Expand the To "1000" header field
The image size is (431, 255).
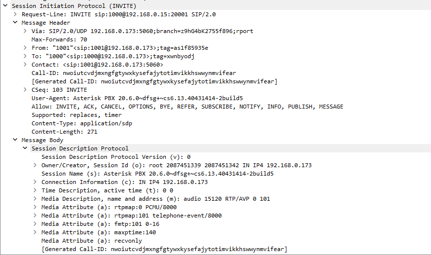click(x=25, y=56)
